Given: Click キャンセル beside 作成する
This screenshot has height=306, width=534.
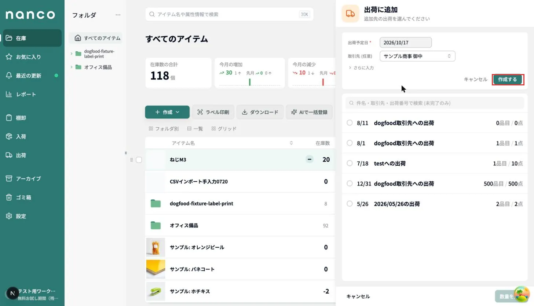Looking at the screenshot, I should click(x=475, y=79).
